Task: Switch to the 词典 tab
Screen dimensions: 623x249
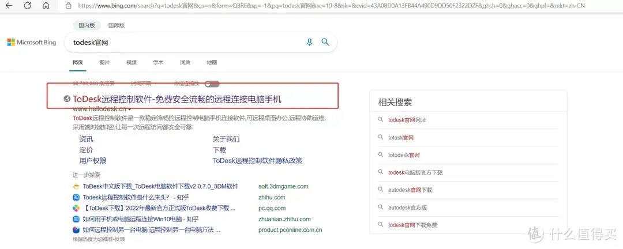Action: (x=185, y=62)
